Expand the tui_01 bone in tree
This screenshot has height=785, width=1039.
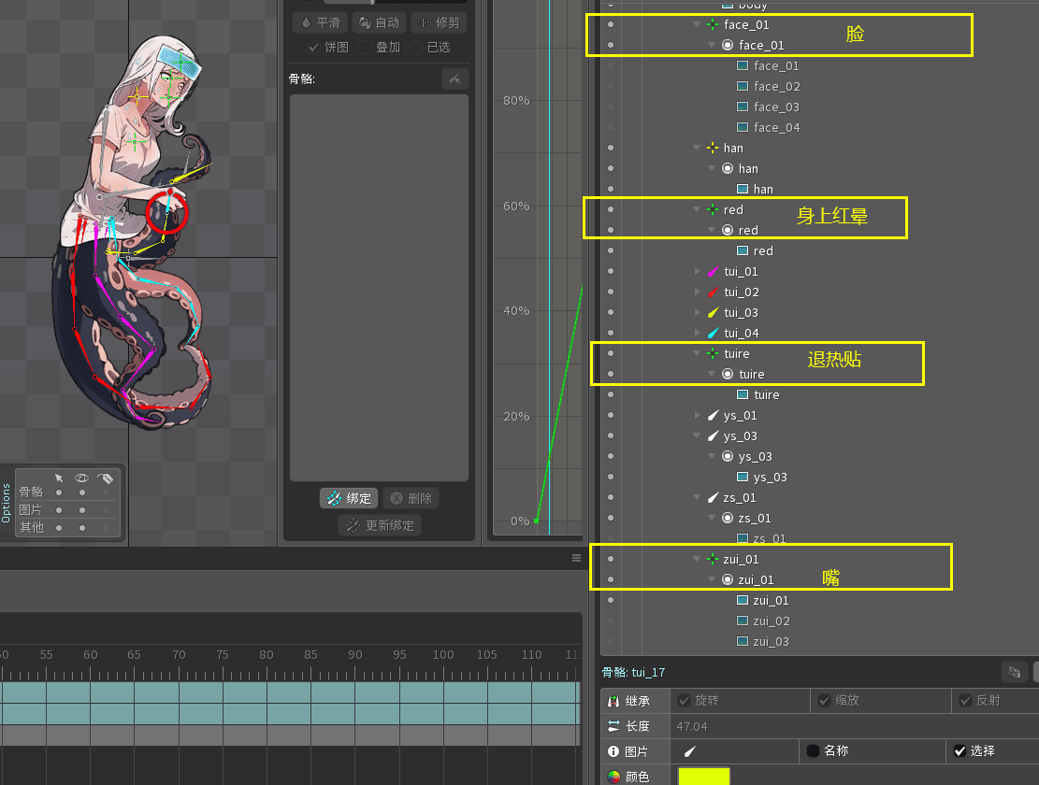click(x=698, y=272)
